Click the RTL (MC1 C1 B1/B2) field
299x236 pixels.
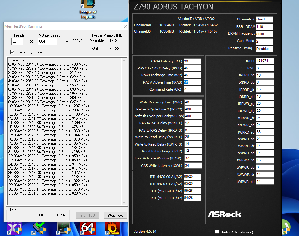[192, 198]
